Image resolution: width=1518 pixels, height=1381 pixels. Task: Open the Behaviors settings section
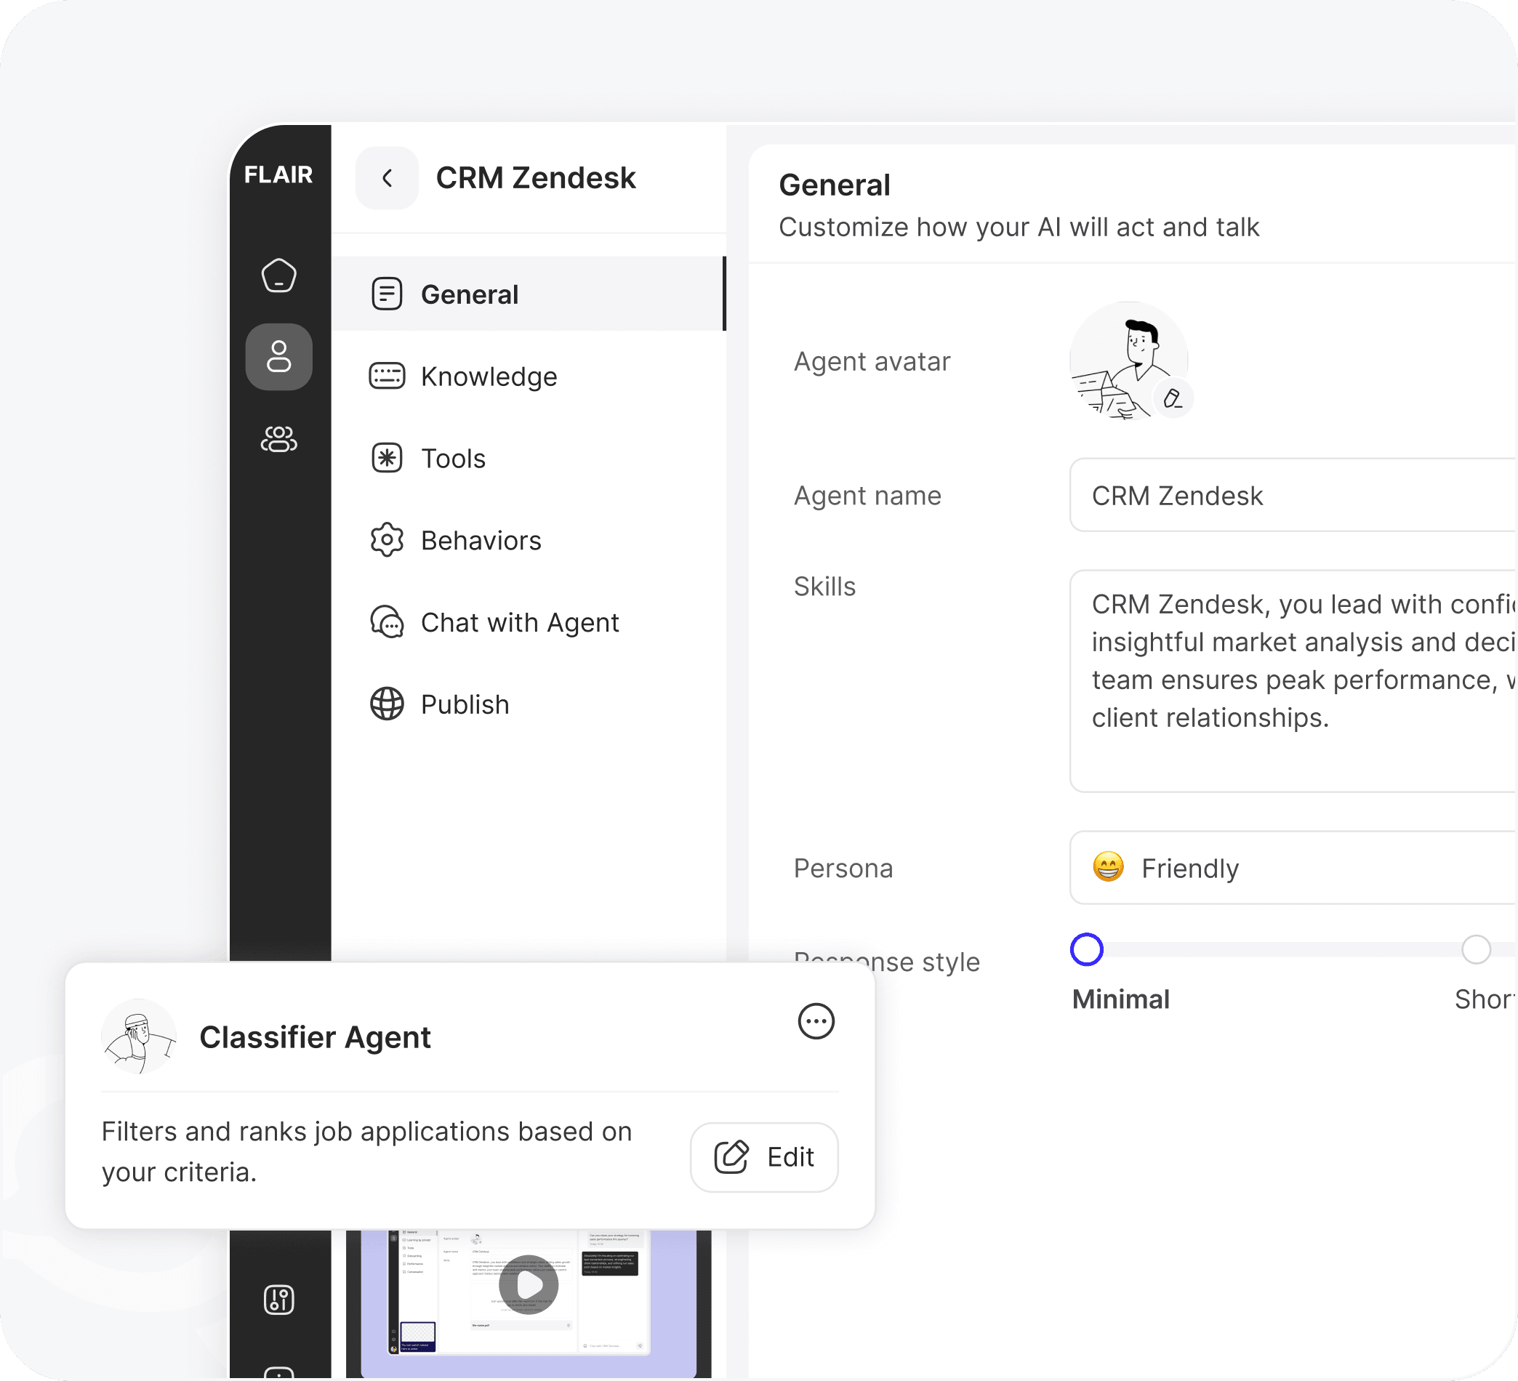pos(481,541)
